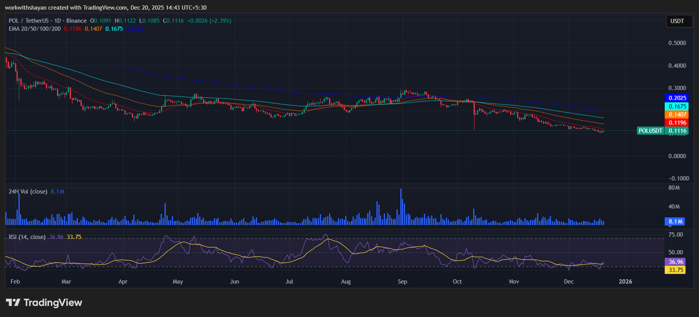The width and height of the screenshot is (699, 317).
Task: Select the RSI (14, close) indicator label
Action: tap(27, 237)
